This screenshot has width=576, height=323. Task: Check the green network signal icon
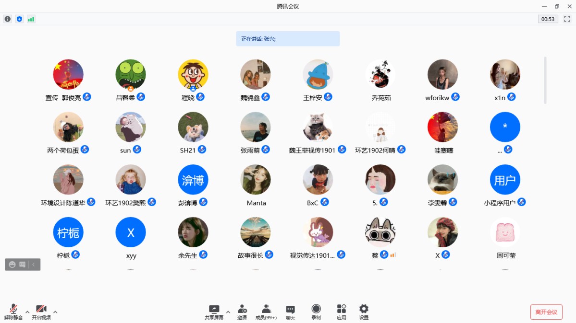[31, 19]
